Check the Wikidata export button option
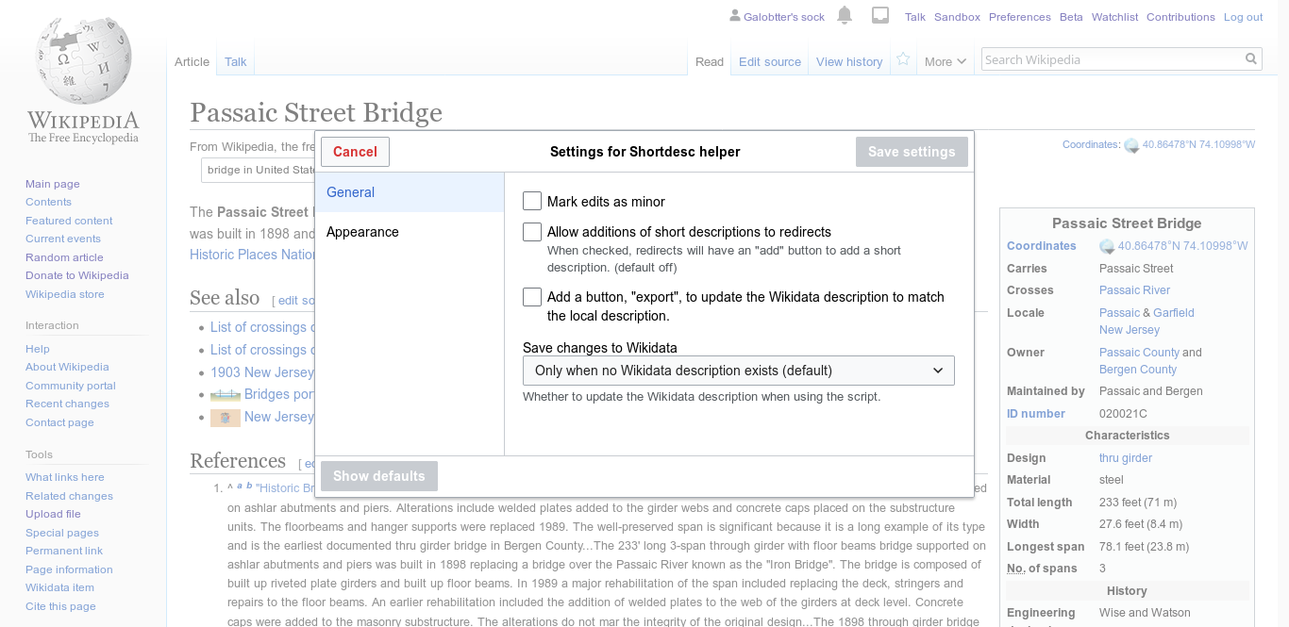Screen dimensions: 1289x627 click(x=532, y=297)
